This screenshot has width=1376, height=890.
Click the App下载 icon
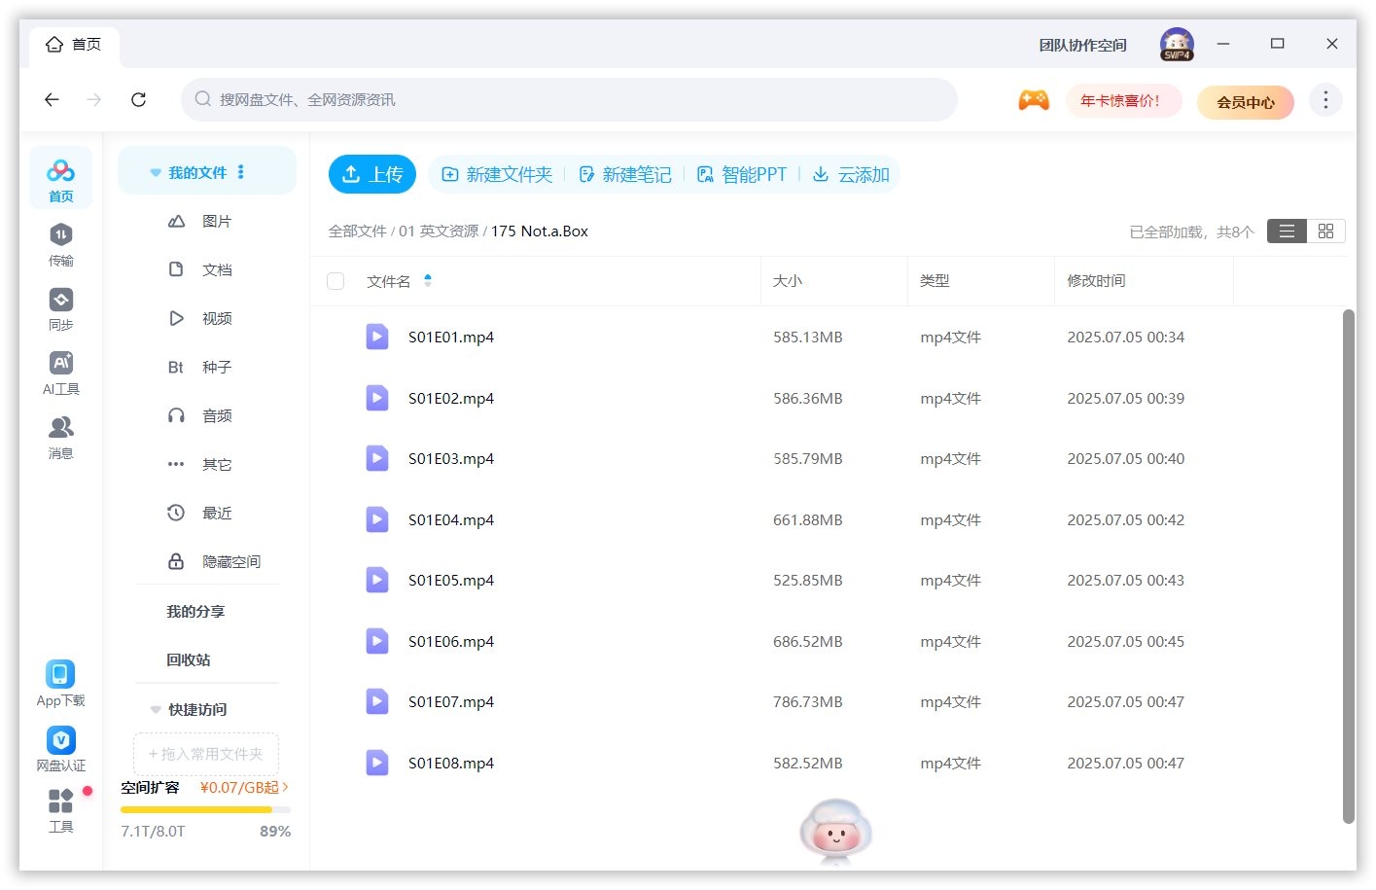(60, 674)
